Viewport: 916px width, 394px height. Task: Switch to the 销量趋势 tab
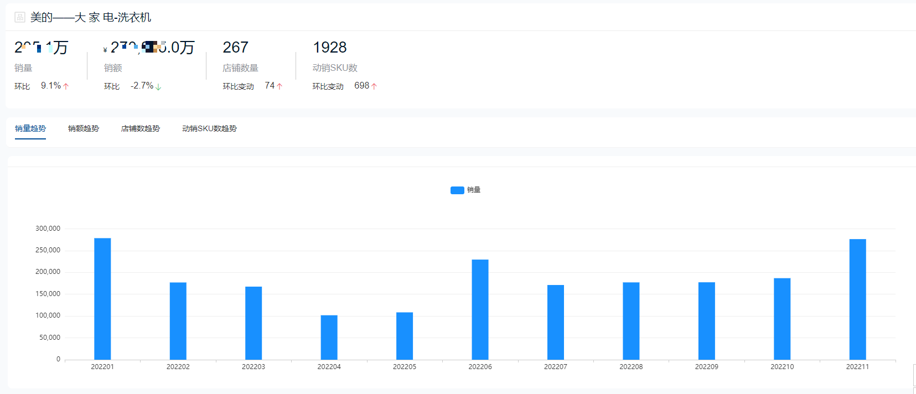(x=30, y=128)
